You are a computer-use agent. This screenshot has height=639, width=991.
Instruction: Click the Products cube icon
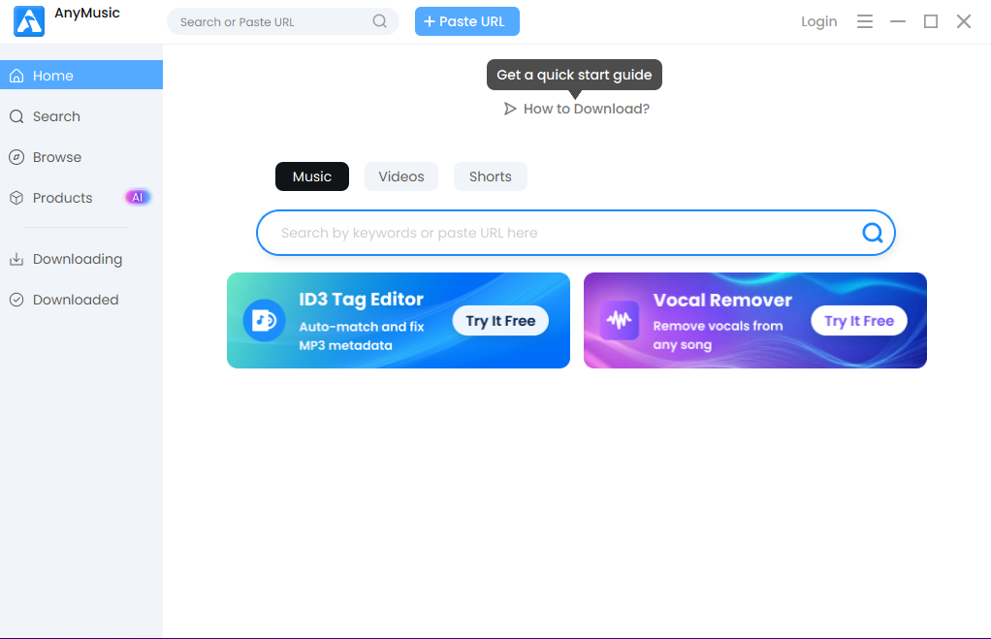click(x=16, y=198)
